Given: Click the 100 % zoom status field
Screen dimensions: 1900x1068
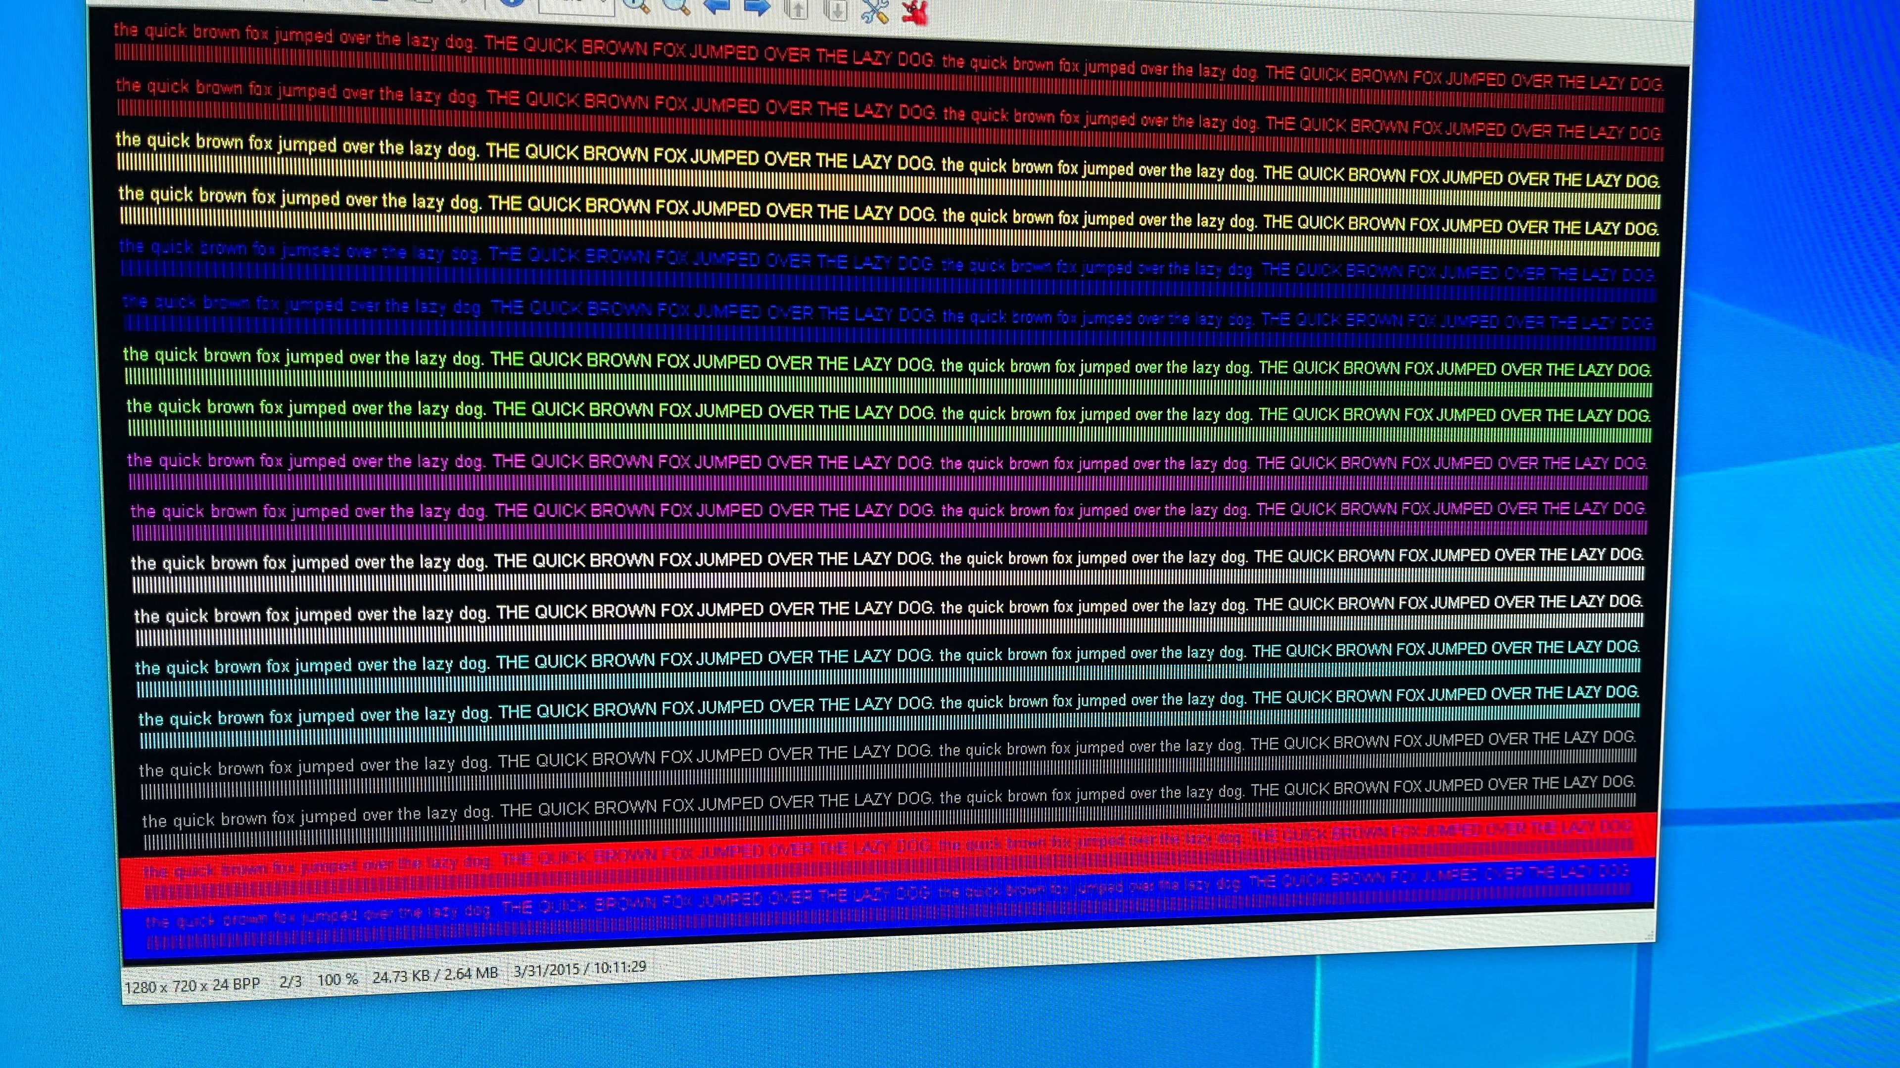Looking at the screenshot, I should 338,979.
